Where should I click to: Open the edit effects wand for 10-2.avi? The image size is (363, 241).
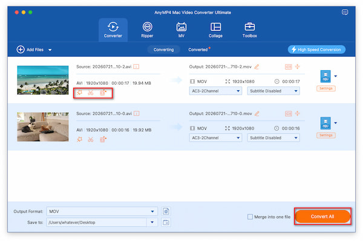(x=80, y=93)
